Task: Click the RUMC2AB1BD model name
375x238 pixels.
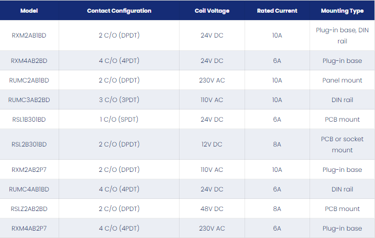Action: [x=29, y=80]
